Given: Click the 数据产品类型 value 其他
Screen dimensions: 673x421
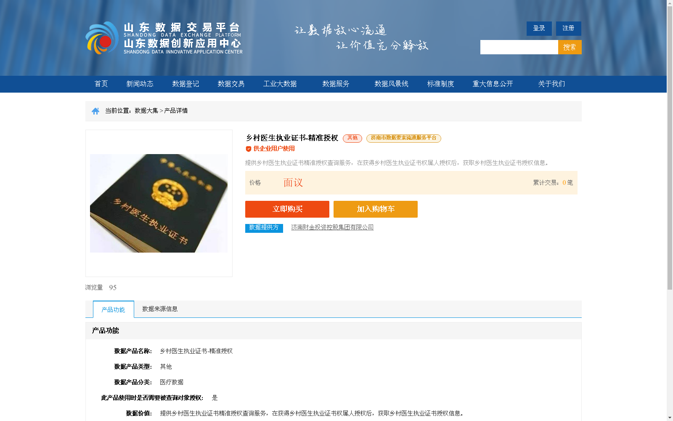Looking at the screenshot, I should pyautogui.click(x=166, y=367).
